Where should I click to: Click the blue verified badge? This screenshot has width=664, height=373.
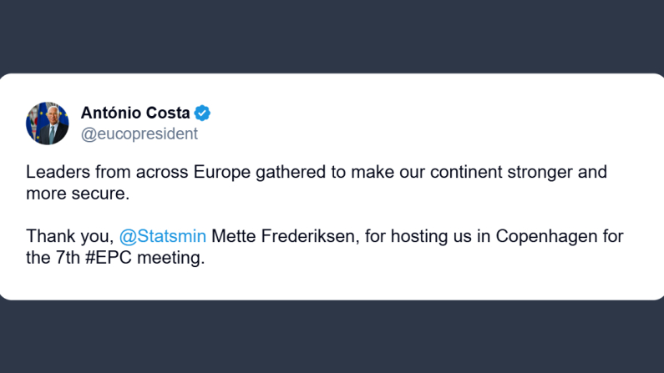202,113
